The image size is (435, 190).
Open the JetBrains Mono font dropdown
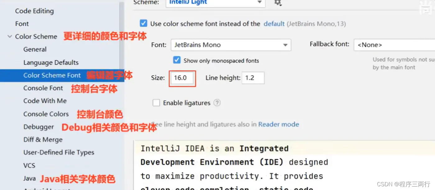click(x=231, y=45)
